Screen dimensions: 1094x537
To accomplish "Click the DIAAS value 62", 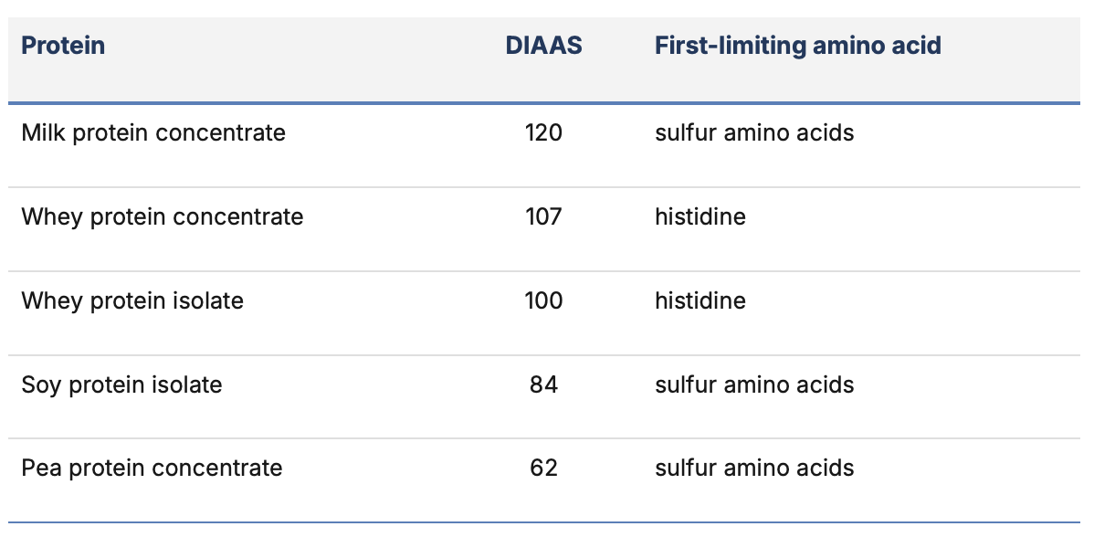I will click(543, 468).
